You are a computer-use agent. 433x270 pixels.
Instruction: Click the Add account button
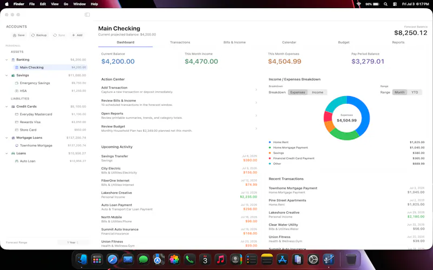(x=77, y=35)
